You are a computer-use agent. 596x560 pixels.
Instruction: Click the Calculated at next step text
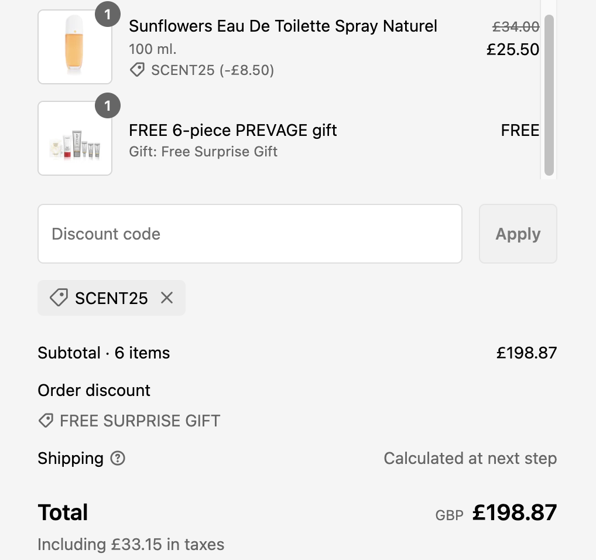point(470,458)
